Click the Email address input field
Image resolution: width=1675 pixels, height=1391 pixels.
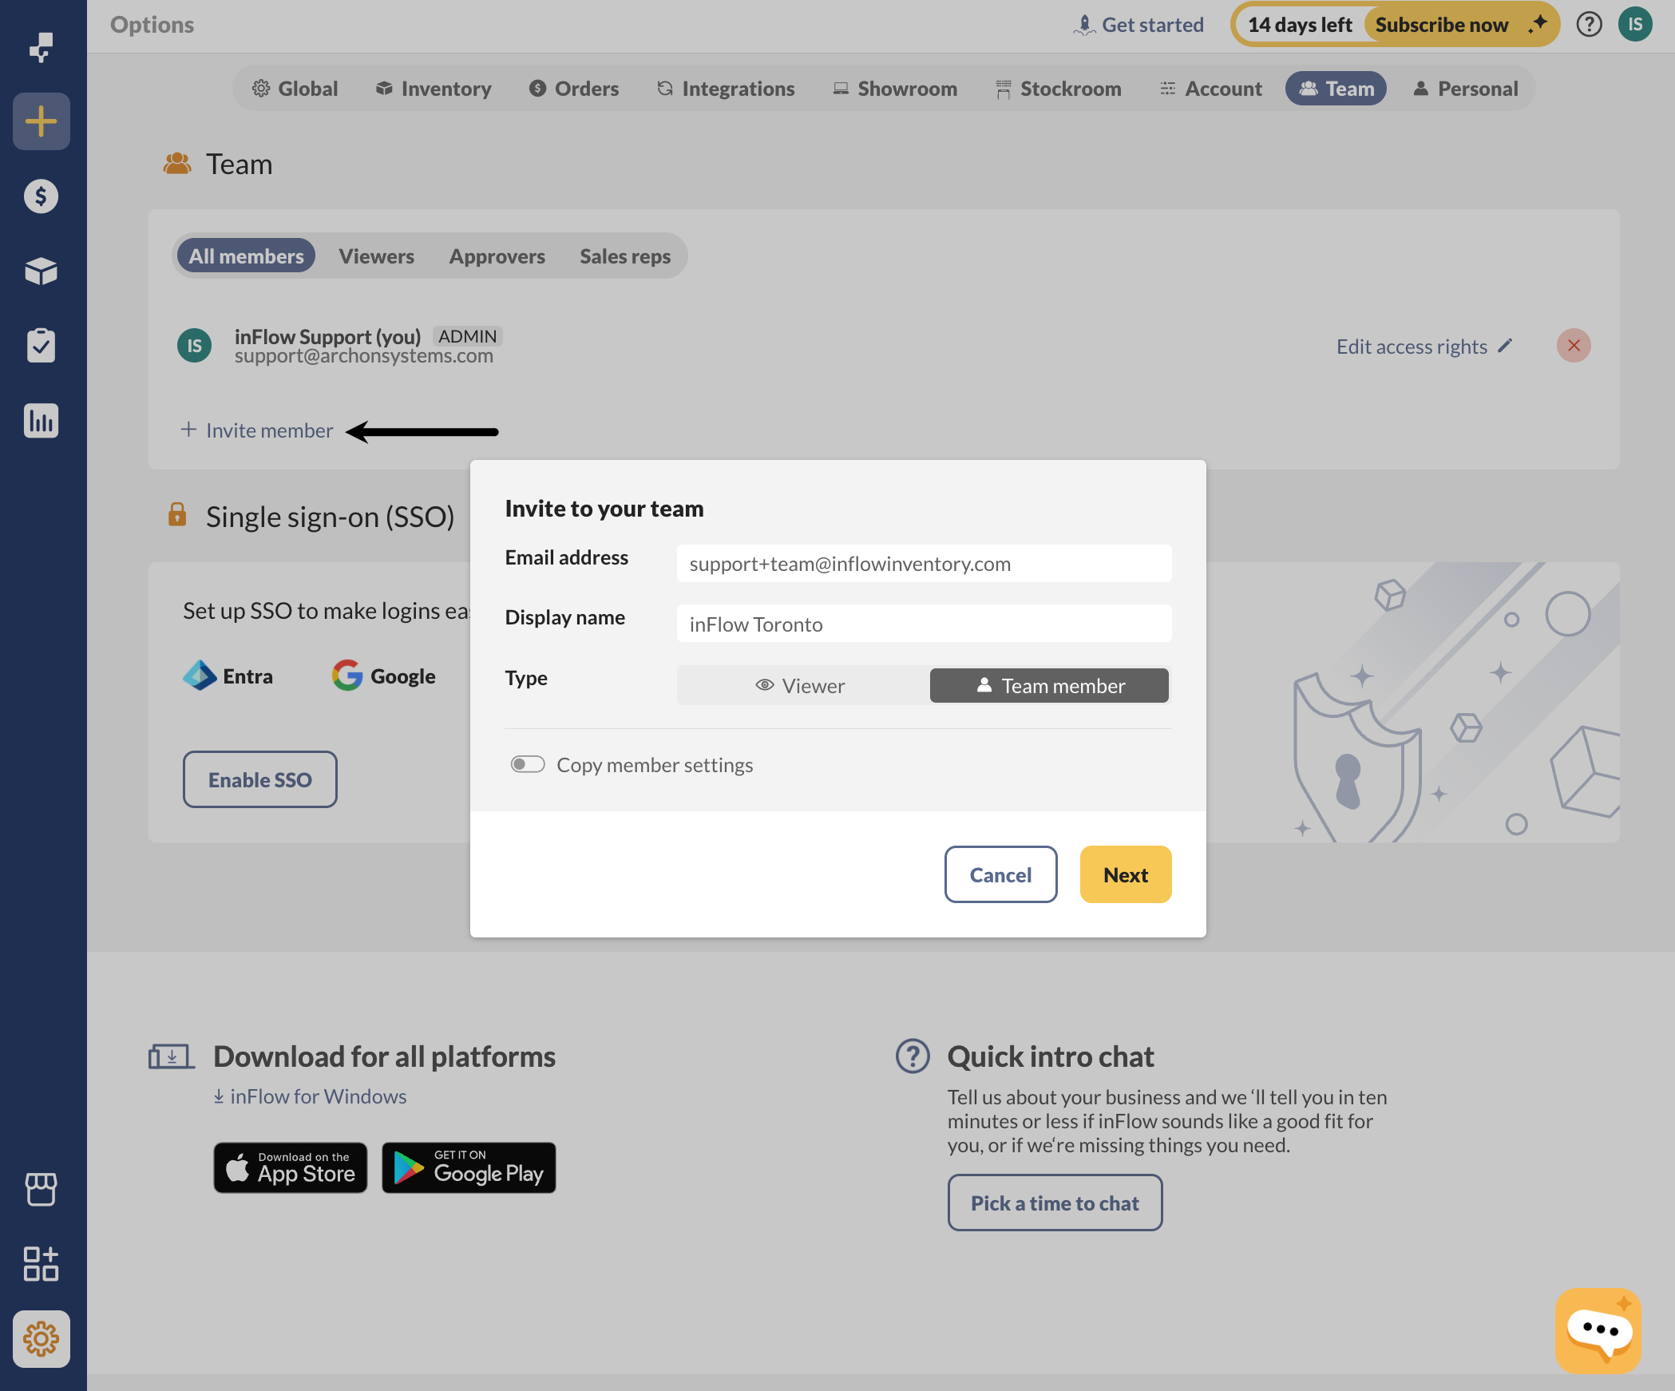coord(924,564)
